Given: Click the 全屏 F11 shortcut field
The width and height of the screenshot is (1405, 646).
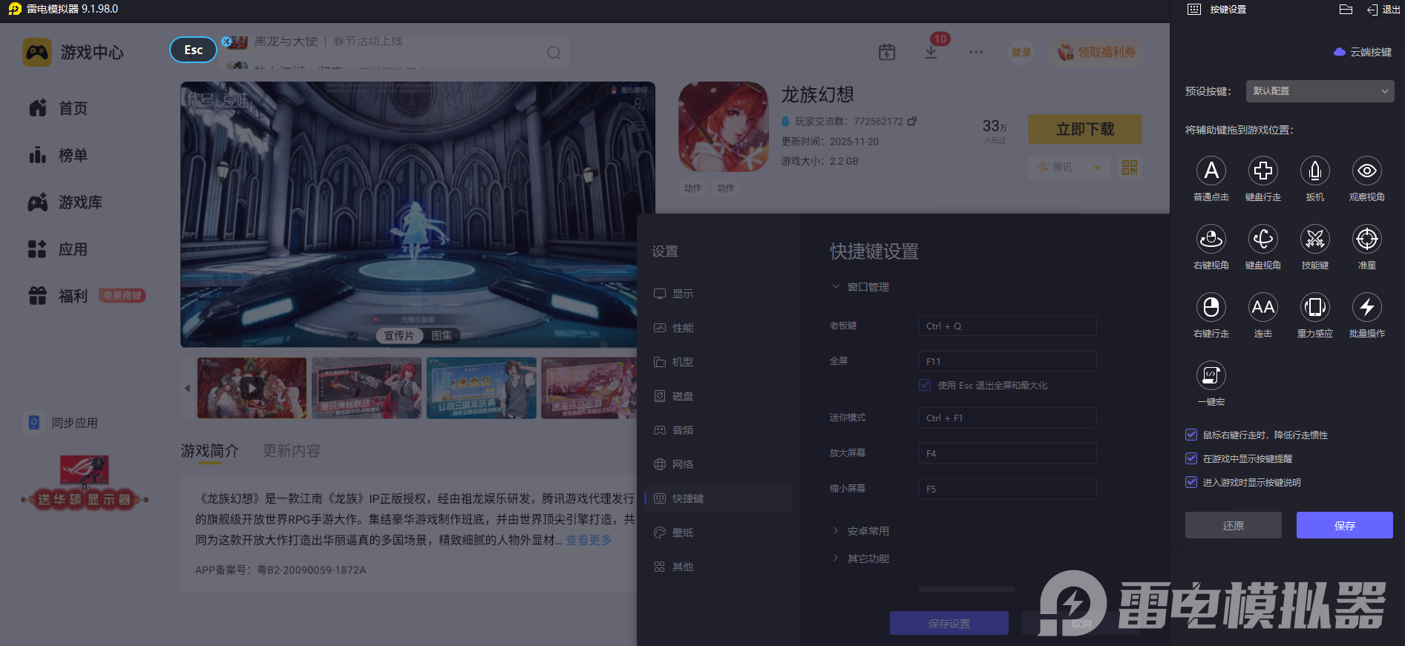Looking at the screenshot, I should 1008,361.
